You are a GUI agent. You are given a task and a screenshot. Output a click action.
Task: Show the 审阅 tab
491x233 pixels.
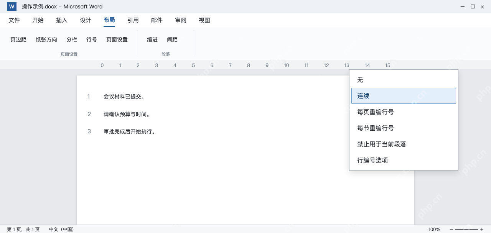(x=181, y=20)
